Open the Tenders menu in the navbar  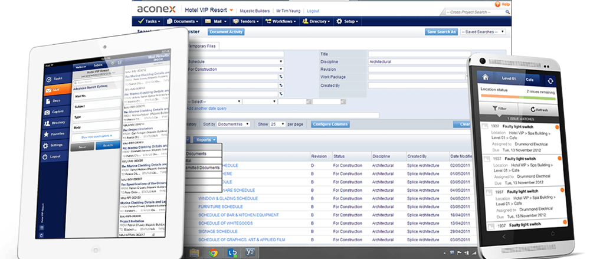[245, 21]
